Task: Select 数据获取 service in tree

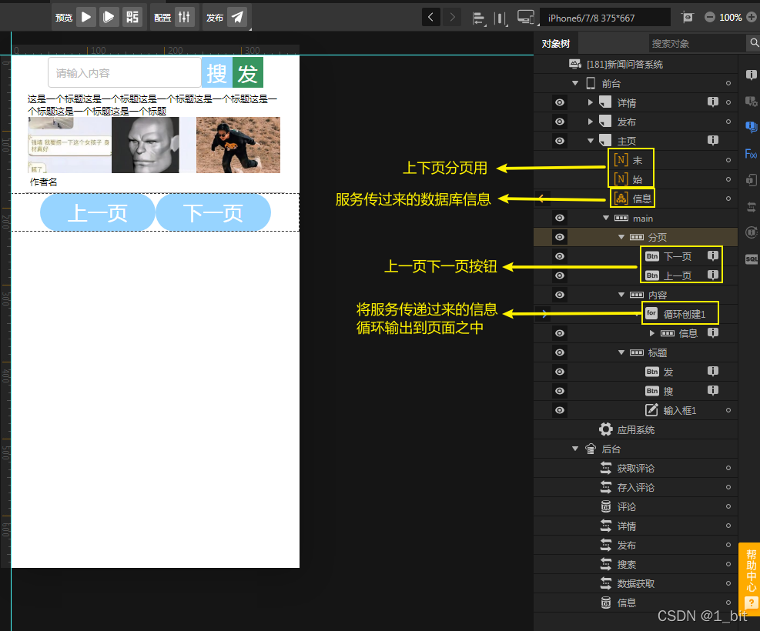Action: click(635, 583)
